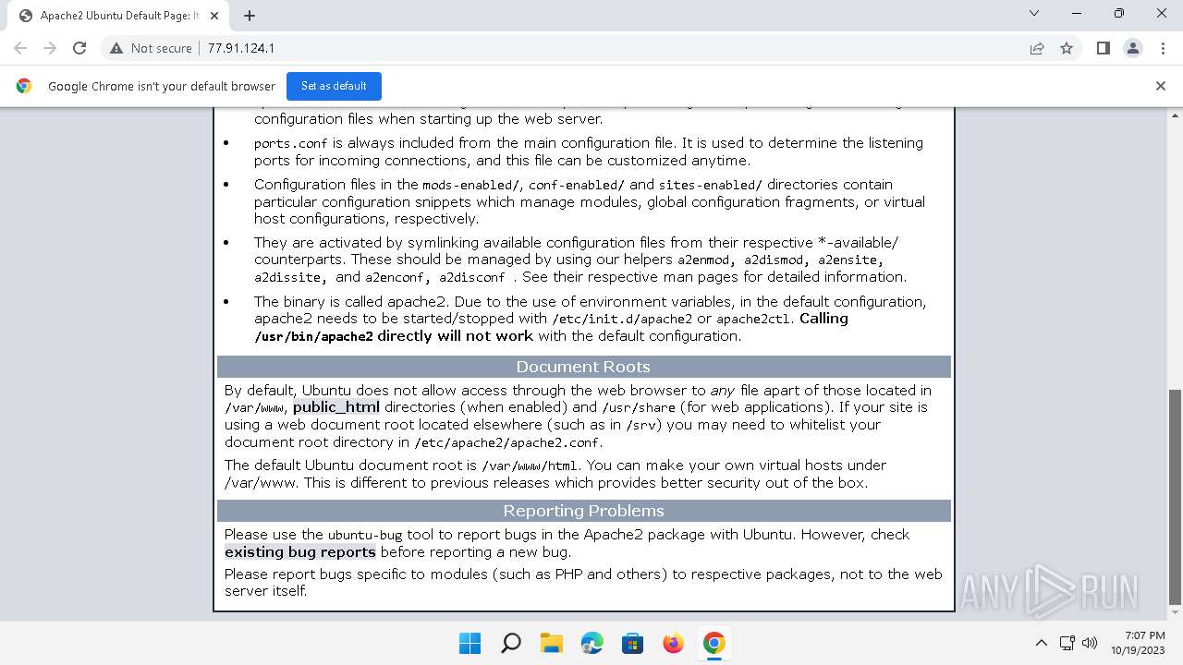Click the /etc/apache2/apache2.conf text
This screenshot has width=1183, height=665.
[506, 442]
